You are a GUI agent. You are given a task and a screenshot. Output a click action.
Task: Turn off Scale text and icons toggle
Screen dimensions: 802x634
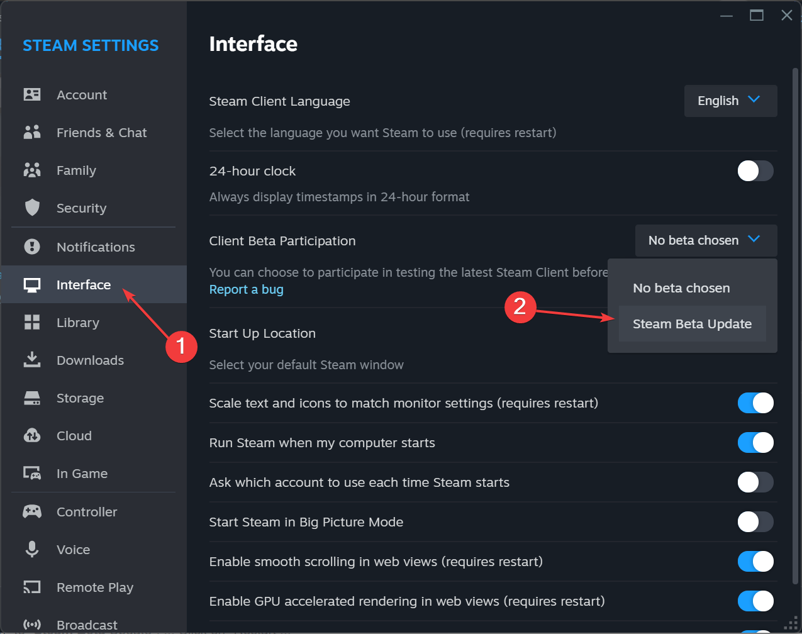pyautogui.click(x=755, y=403)
